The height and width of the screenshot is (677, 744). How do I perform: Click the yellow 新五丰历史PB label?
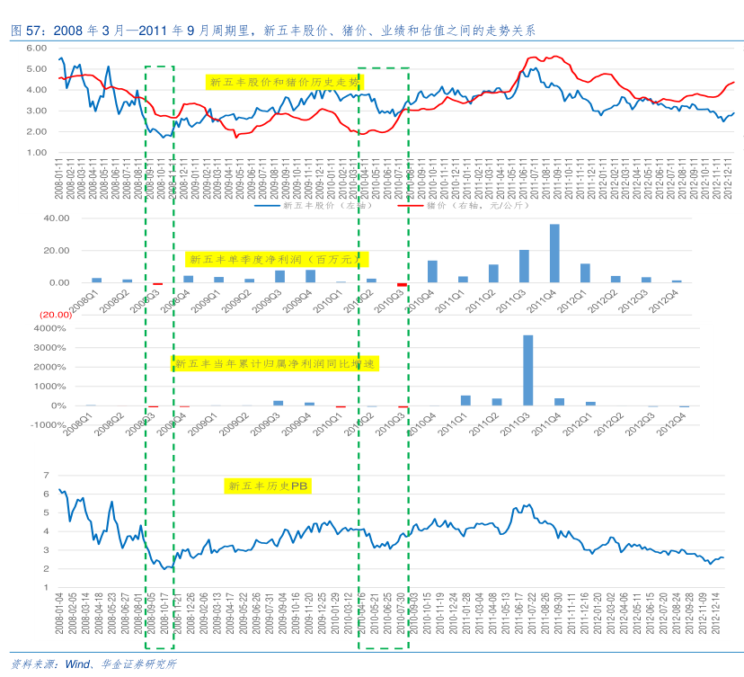(268, 485)
